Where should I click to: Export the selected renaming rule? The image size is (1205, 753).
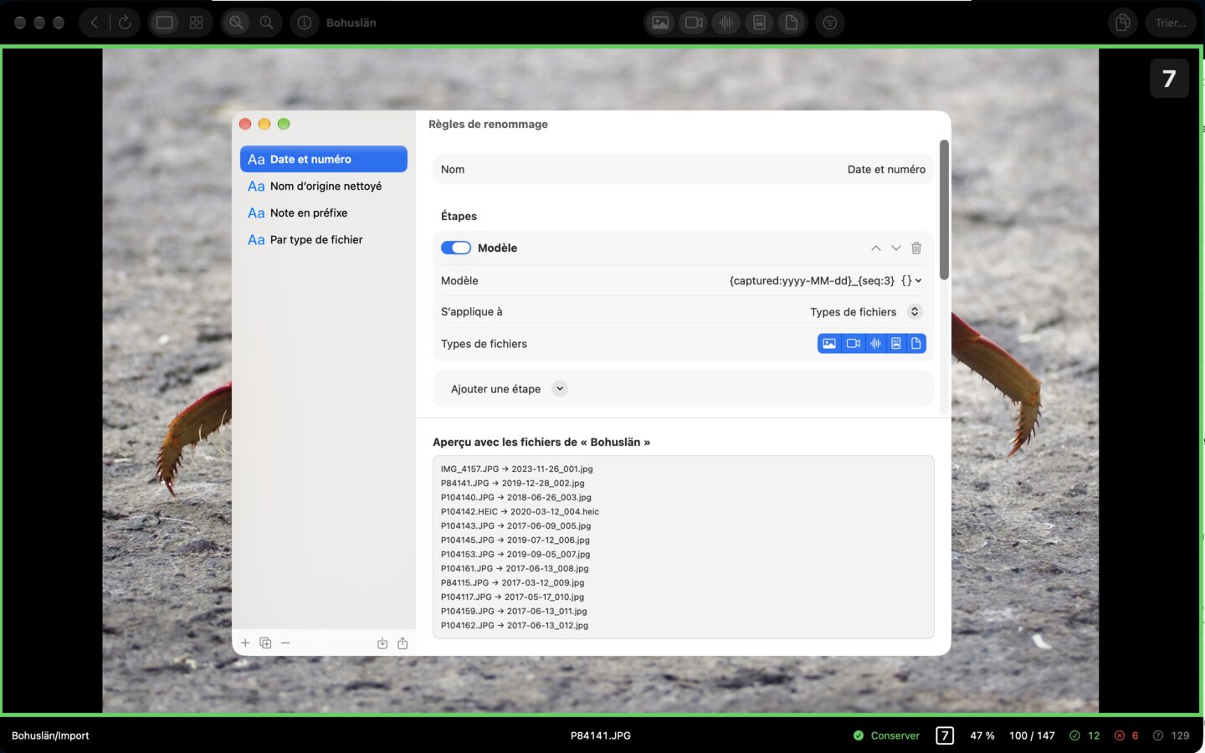point(403,643)
